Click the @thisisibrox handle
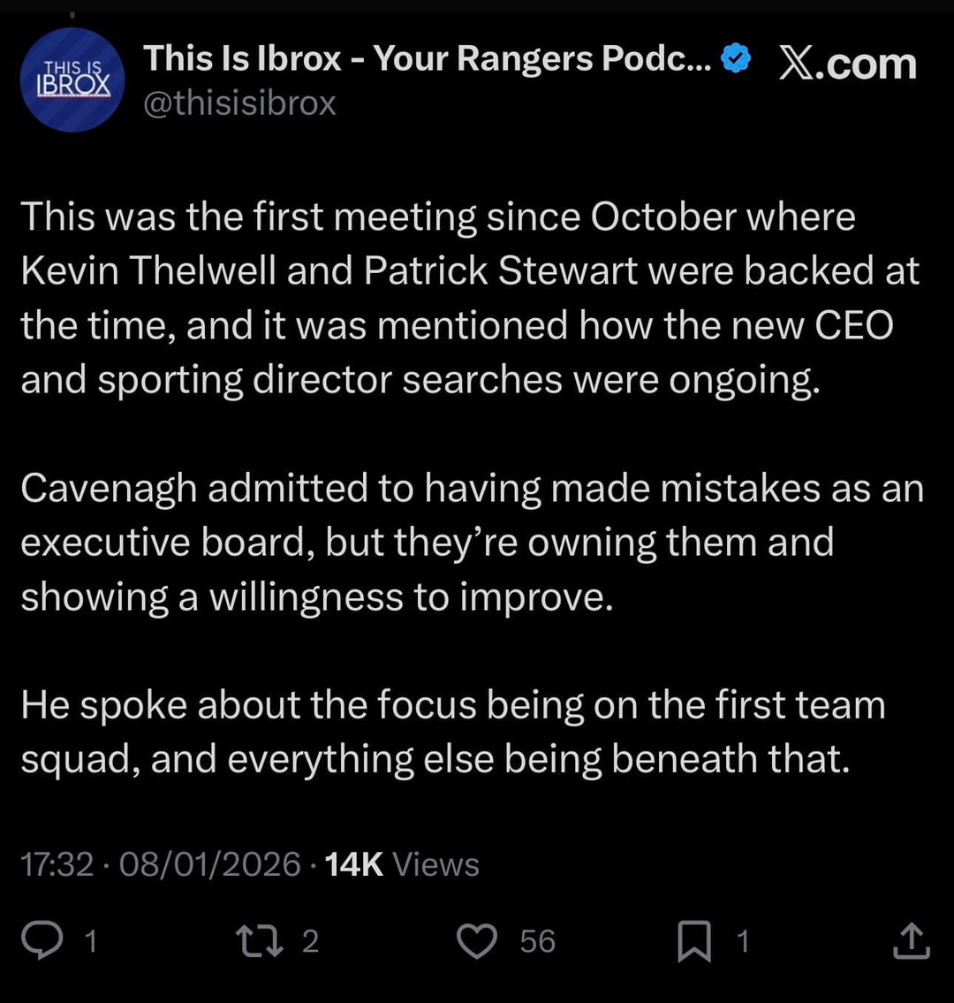954x1003 pixels. [x=238, y=104]
